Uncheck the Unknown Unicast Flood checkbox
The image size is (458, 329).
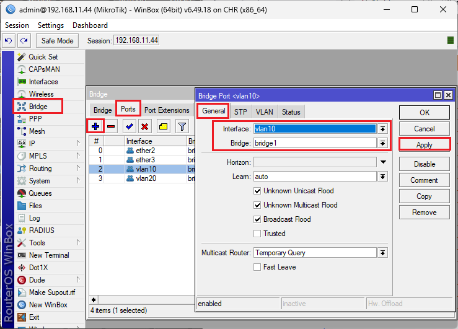click(257, 191)
